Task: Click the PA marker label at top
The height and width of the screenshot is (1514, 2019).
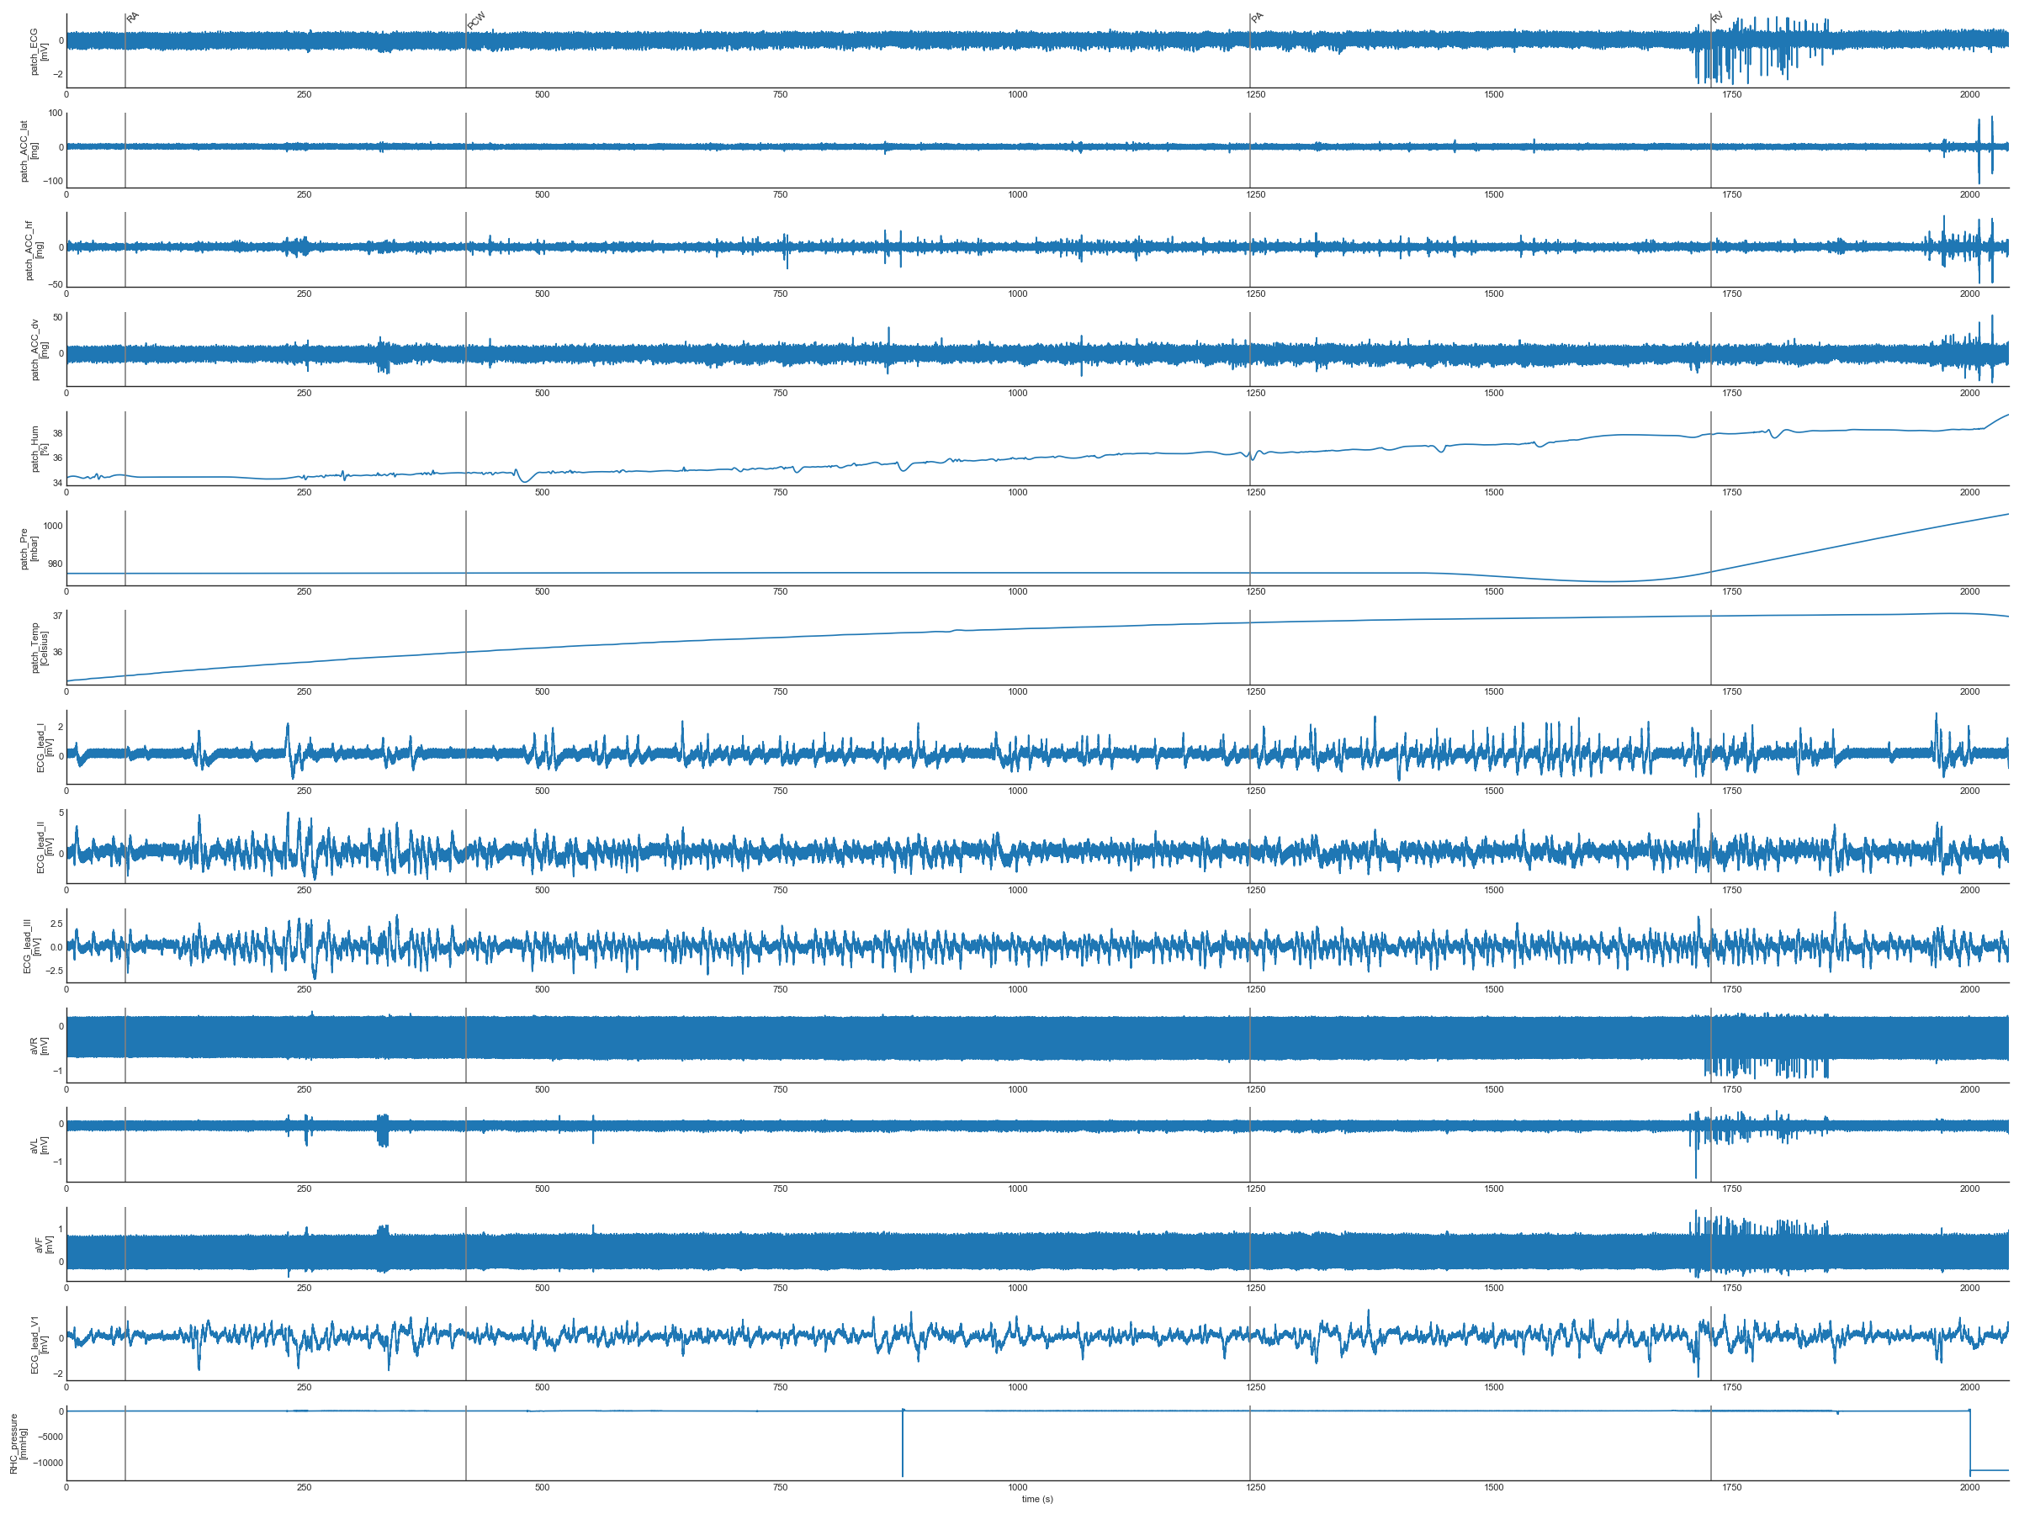Action: pos(1258,18)
